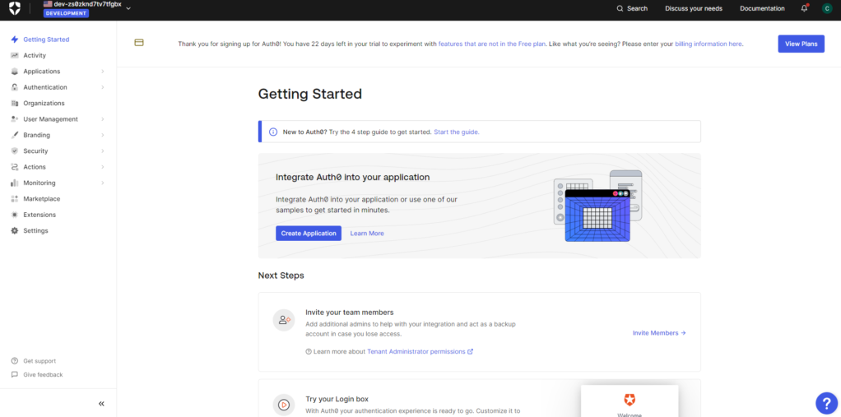This screenshot has height=417, width=841.
Task: Click the Settings gear icon
Action: coord(15,231)
